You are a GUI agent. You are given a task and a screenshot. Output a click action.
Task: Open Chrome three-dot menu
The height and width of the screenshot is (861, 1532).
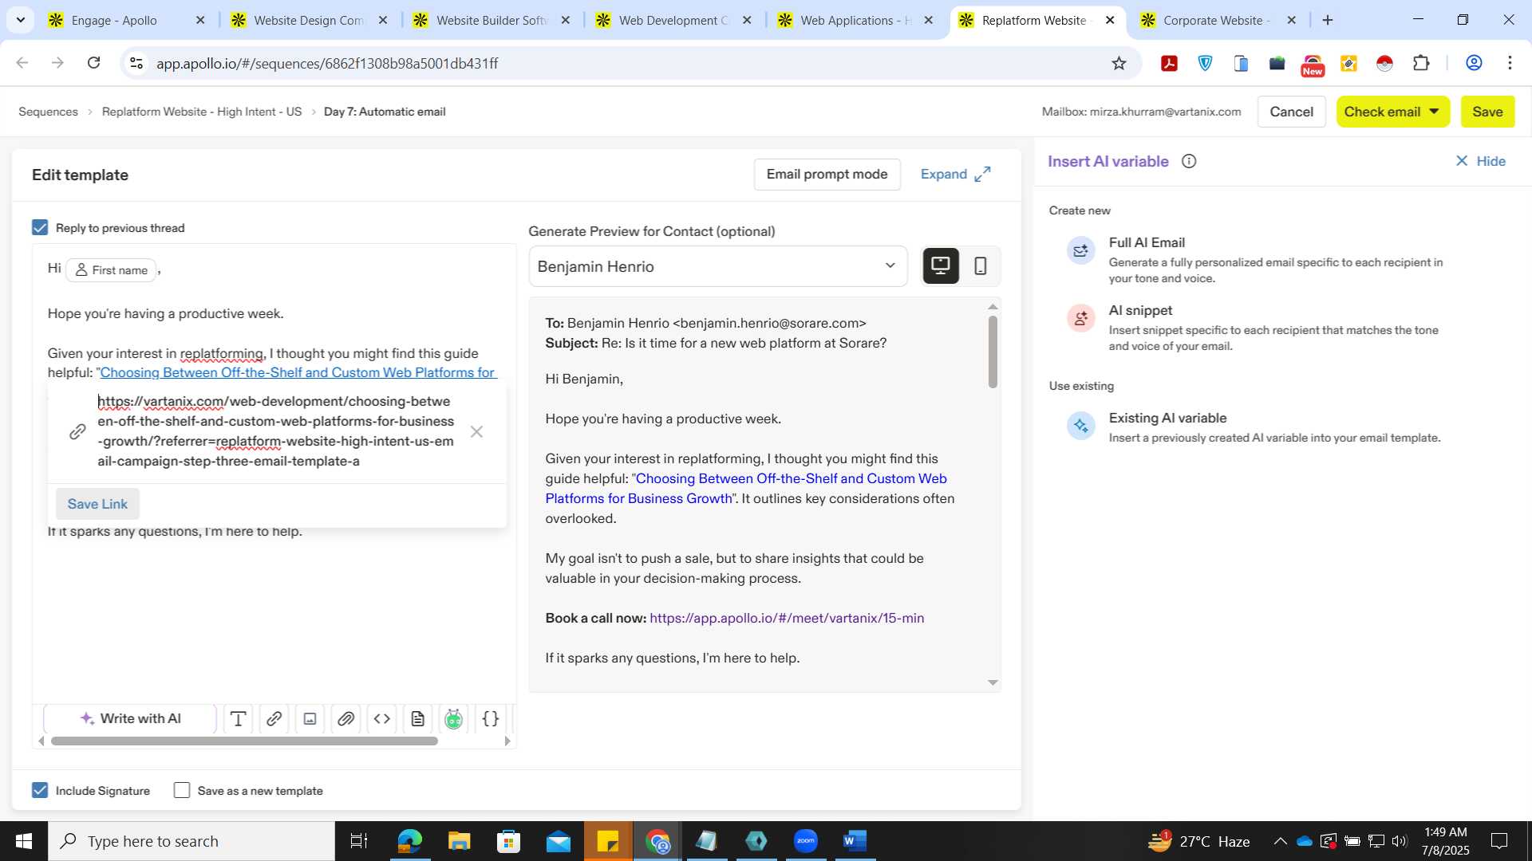click(x=1510, y=63)
